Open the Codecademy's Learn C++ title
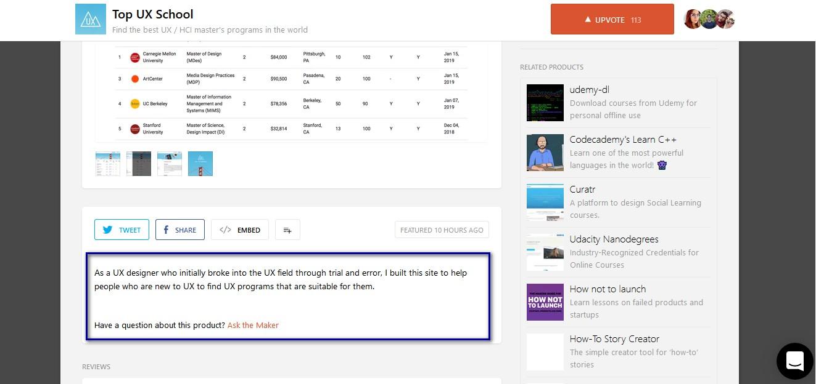816x384 pixels. tap(623, 140)
